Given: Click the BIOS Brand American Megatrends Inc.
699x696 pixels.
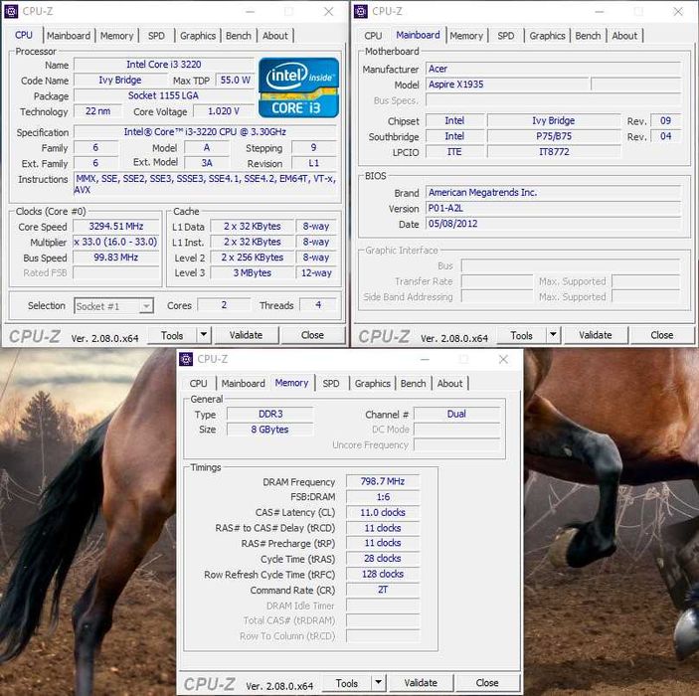Looking at the screenshot, I should pos(553,193).
